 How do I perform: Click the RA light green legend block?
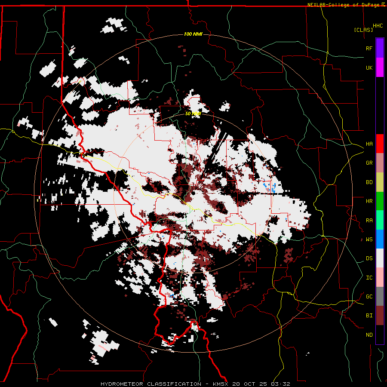380,220
